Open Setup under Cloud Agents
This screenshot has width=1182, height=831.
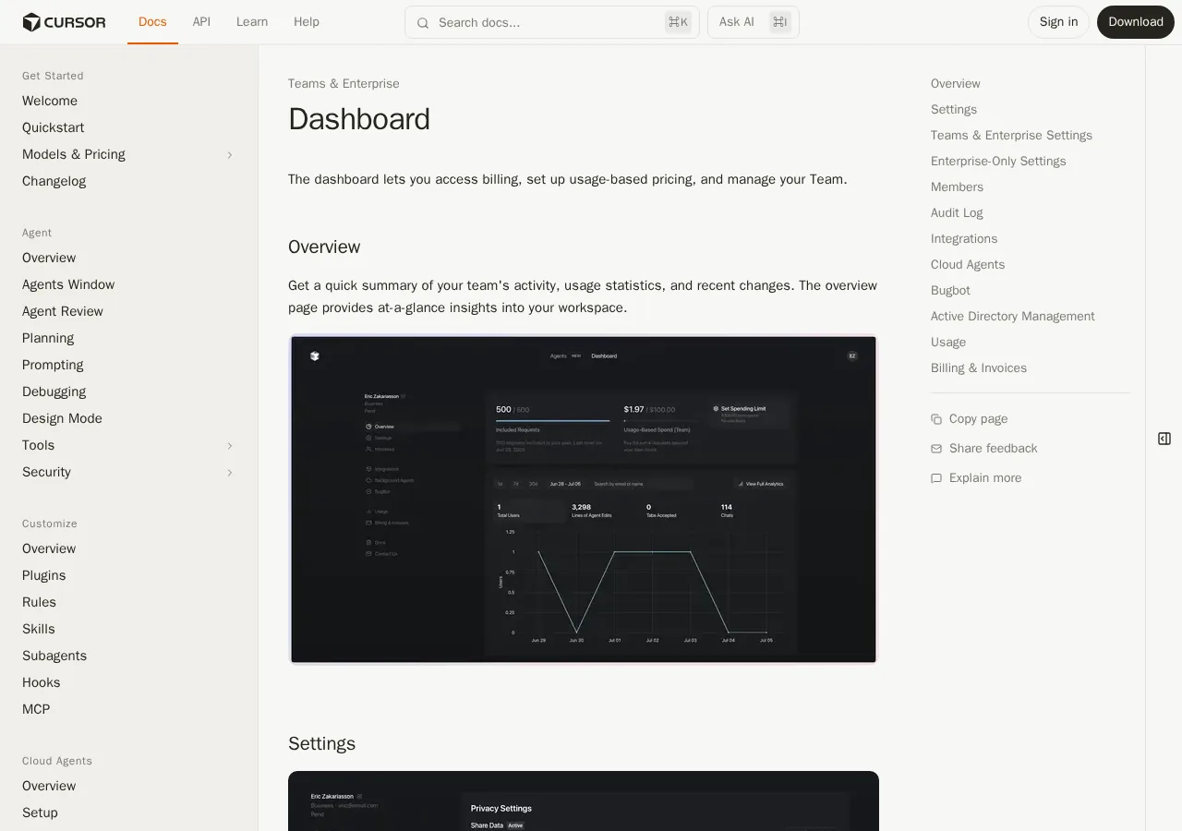coord(40,813)
